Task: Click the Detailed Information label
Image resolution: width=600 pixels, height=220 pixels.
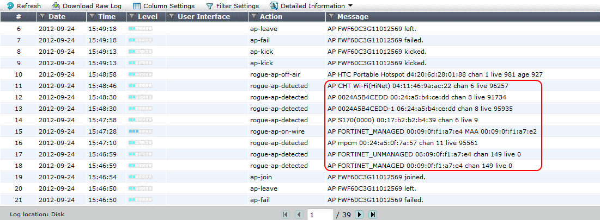Action: 313,6
